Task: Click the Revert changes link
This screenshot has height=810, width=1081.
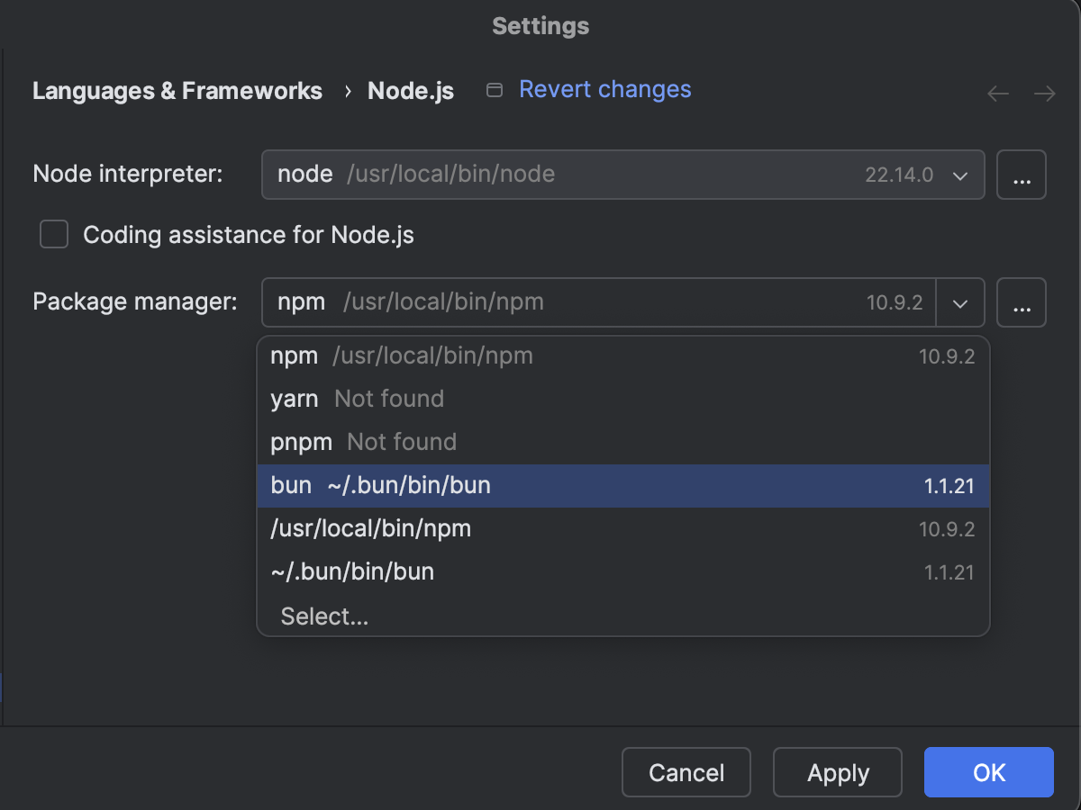Action: click(x=604, y=89)
